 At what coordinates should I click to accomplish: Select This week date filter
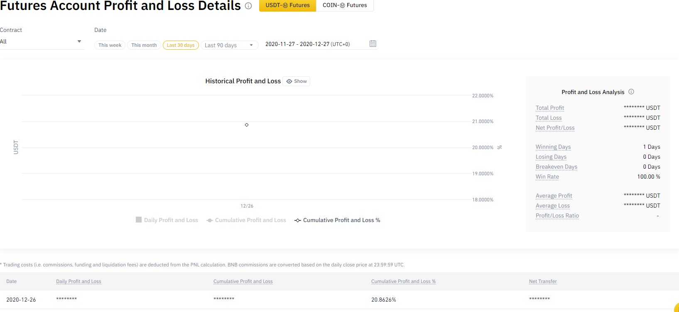tap(110, 45)
